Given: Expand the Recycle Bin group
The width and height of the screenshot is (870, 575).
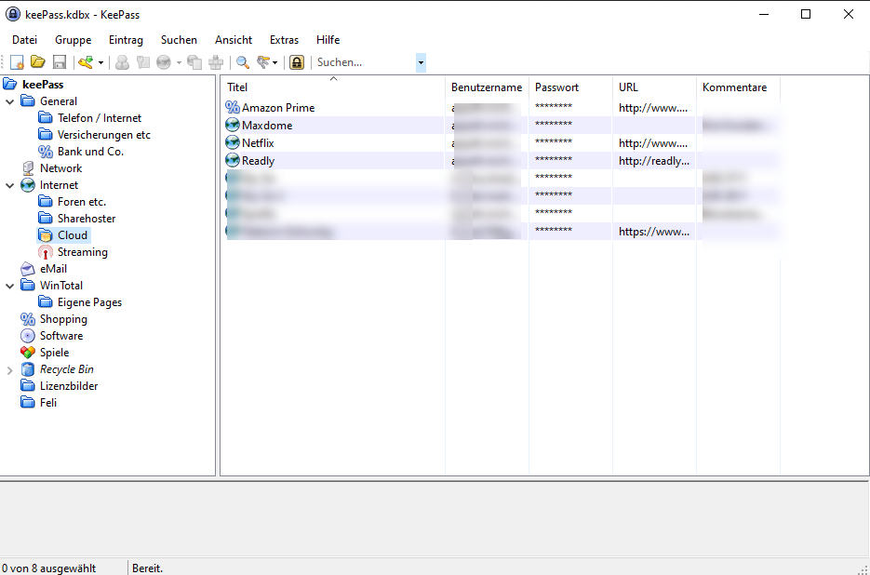Looking at the screenshot, I should pyautogui.click(x=9, y=369).
